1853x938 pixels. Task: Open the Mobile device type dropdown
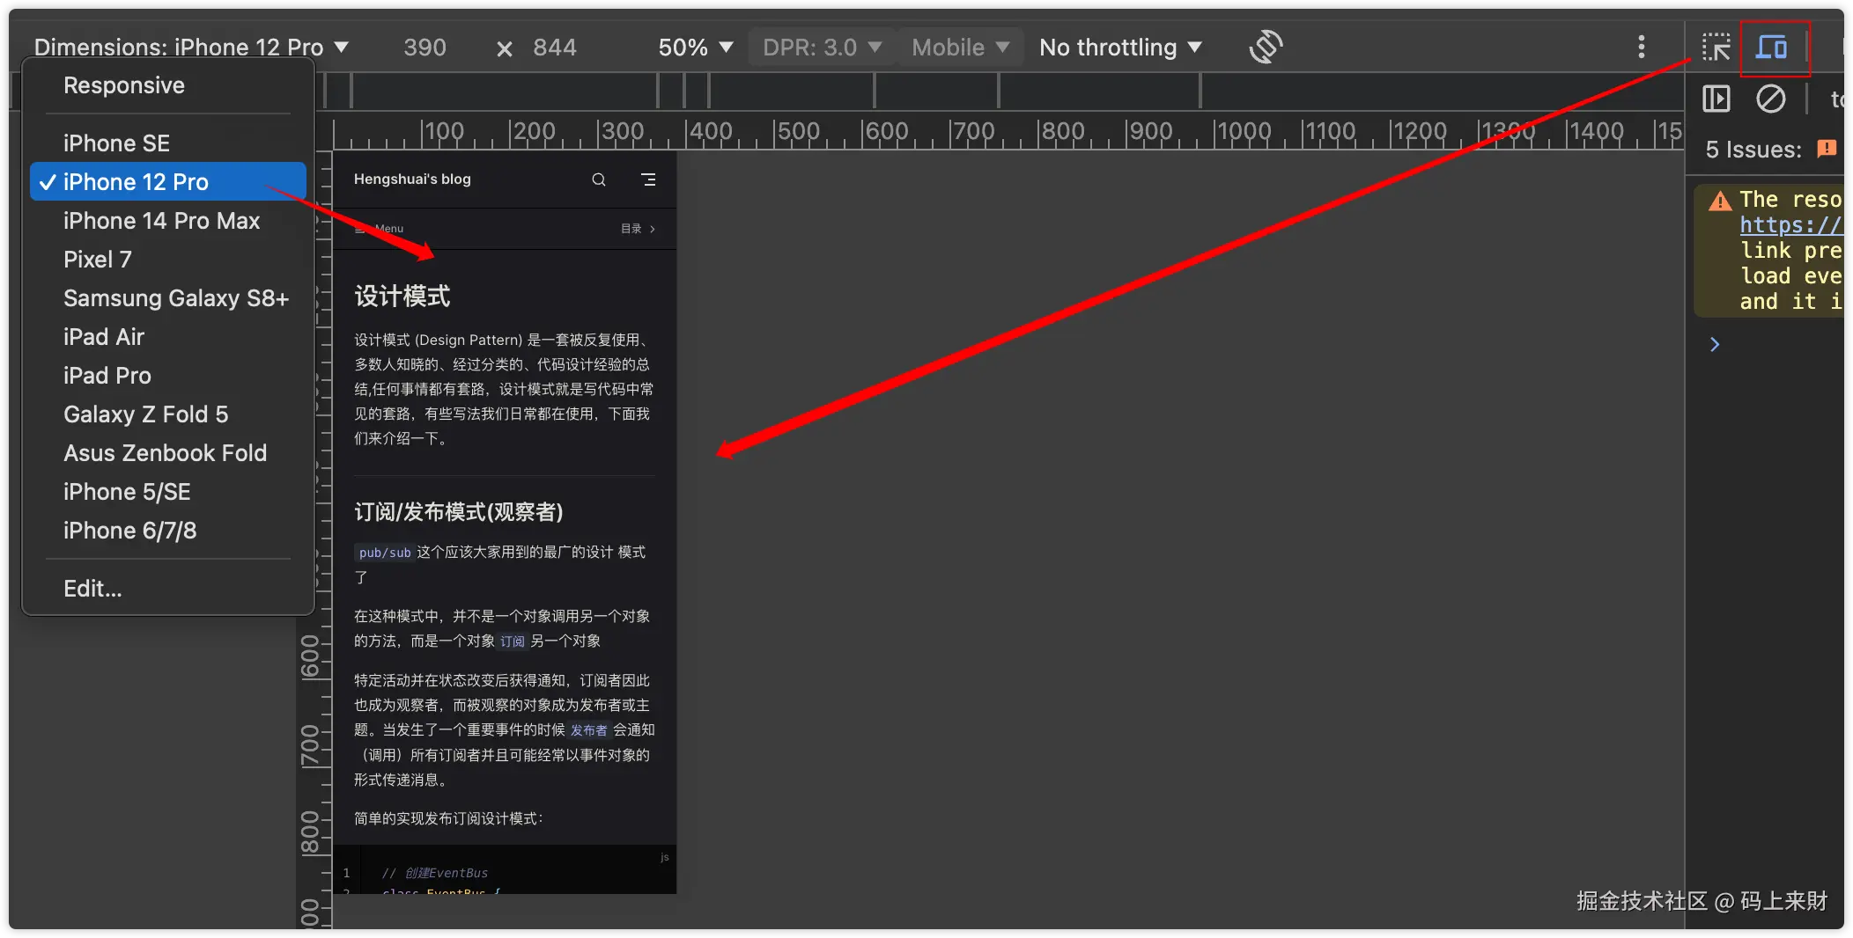click(960, 47)
